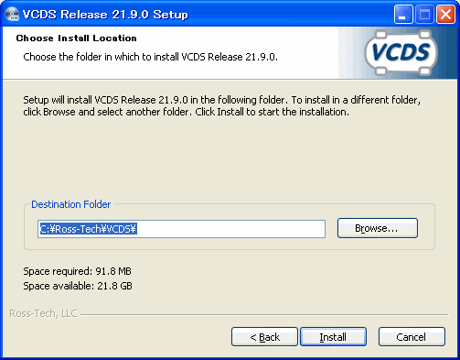Click the Ross-Tech, LLC branding text
Image resolution: width=460 pixels, height=360 pixels.
(x=43, y=313)
